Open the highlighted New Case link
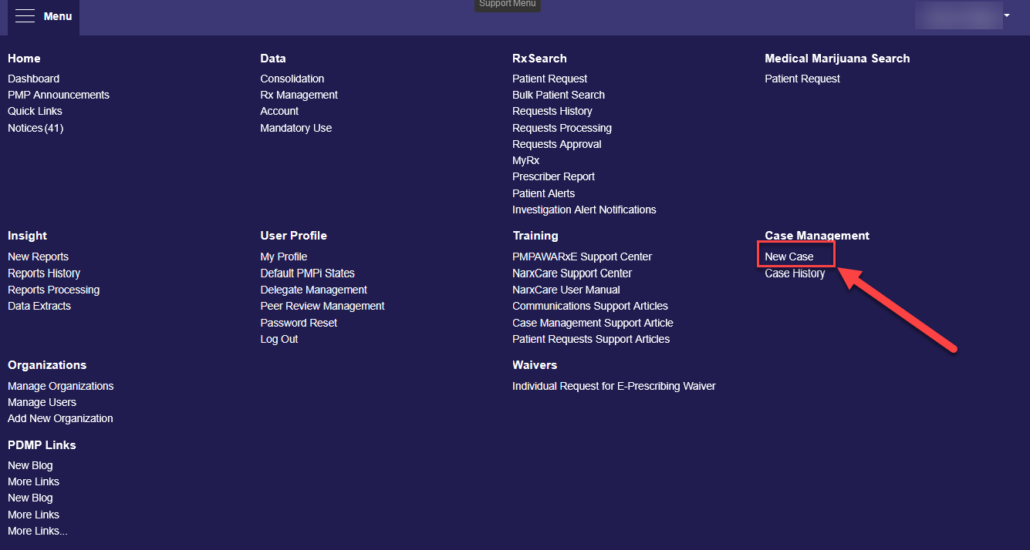 (x=788, y=256)
